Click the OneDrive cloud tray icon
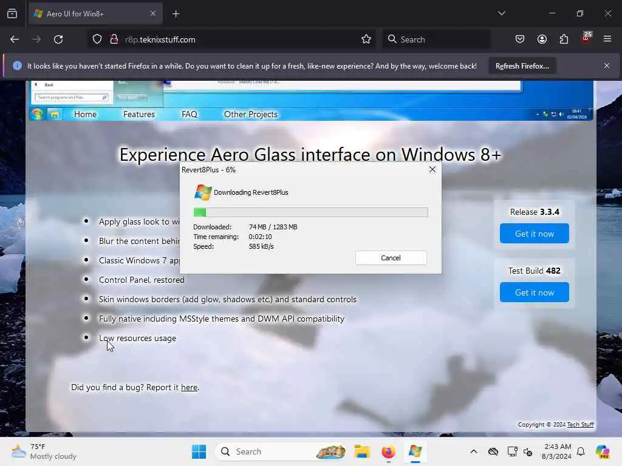622x466 pixels. point(493,451)
